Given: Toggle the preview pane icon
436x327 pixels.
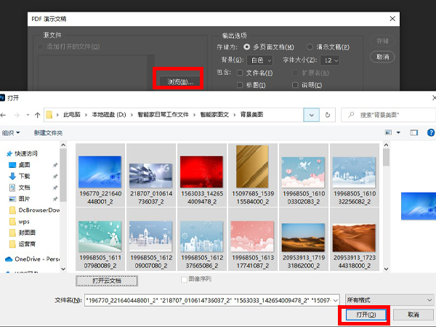Looking at the screenshot, I should click(413, 133).
